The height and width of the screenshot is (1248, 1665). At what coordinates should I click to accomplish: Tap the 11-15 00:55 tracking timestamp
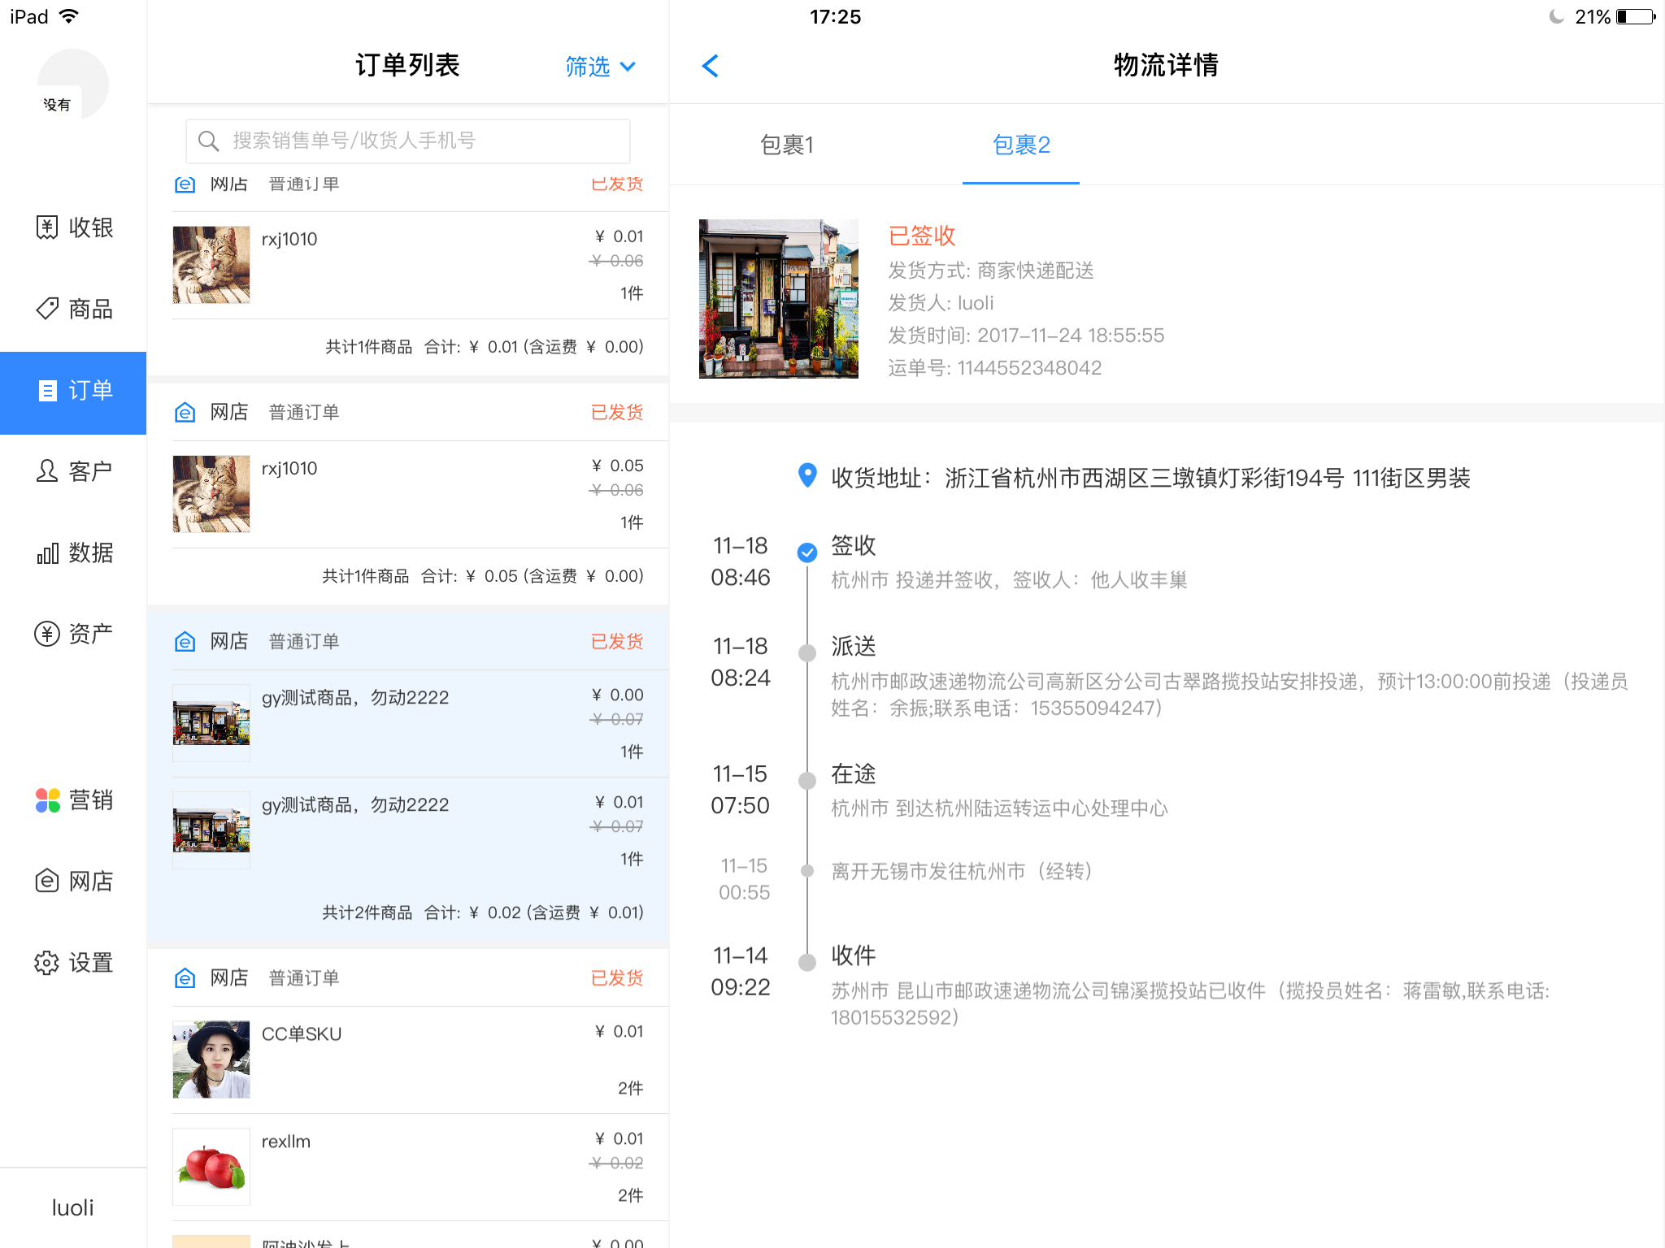(744, 879)
